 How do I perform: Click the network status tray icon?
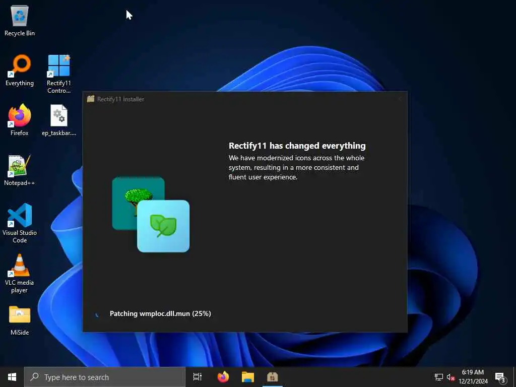pyautogui.click(x=439, y=377)
